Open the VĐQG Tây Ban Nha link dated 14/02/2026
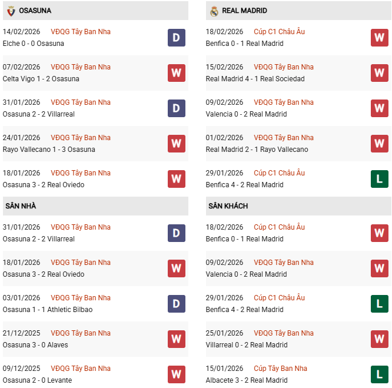 (x=81, y=32)
